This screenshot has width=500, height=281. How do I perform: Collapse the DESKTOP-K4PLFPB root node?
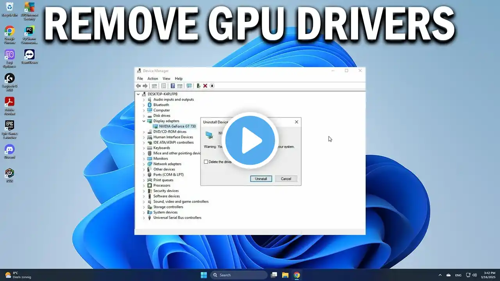138,94
